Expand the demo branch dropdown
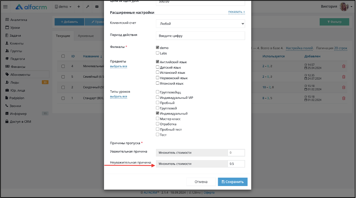This screenshot has height=198, width=356. (x=63, y=7)
